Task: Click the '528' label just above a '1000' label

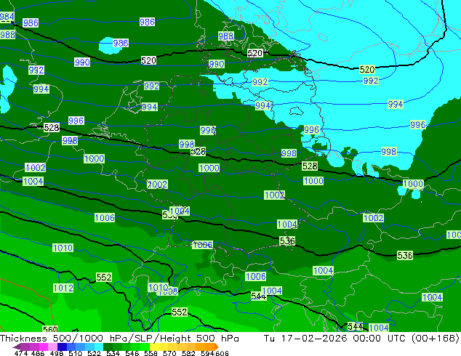Action: pos(310,166)
